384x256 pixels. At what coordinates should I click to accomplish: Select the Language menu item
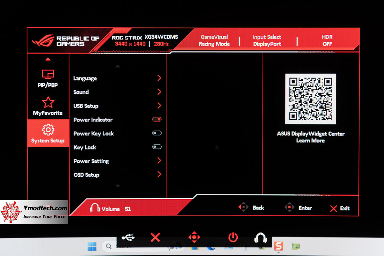coord(85,78)
